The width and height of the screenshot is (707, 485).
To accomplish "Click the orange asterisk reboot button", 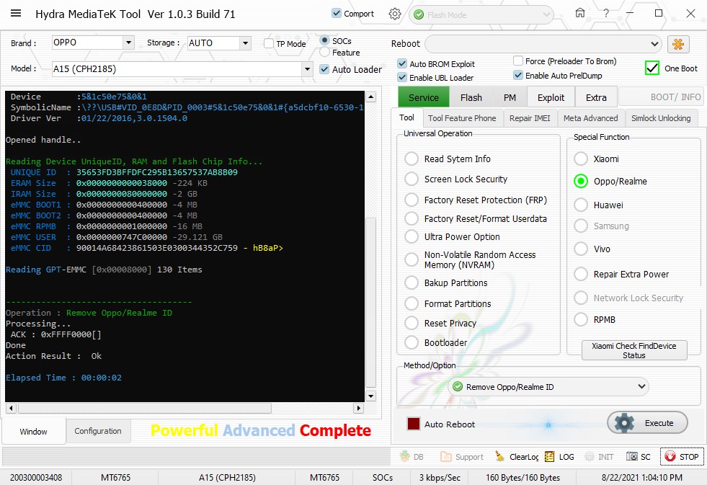I will (677, 44).
